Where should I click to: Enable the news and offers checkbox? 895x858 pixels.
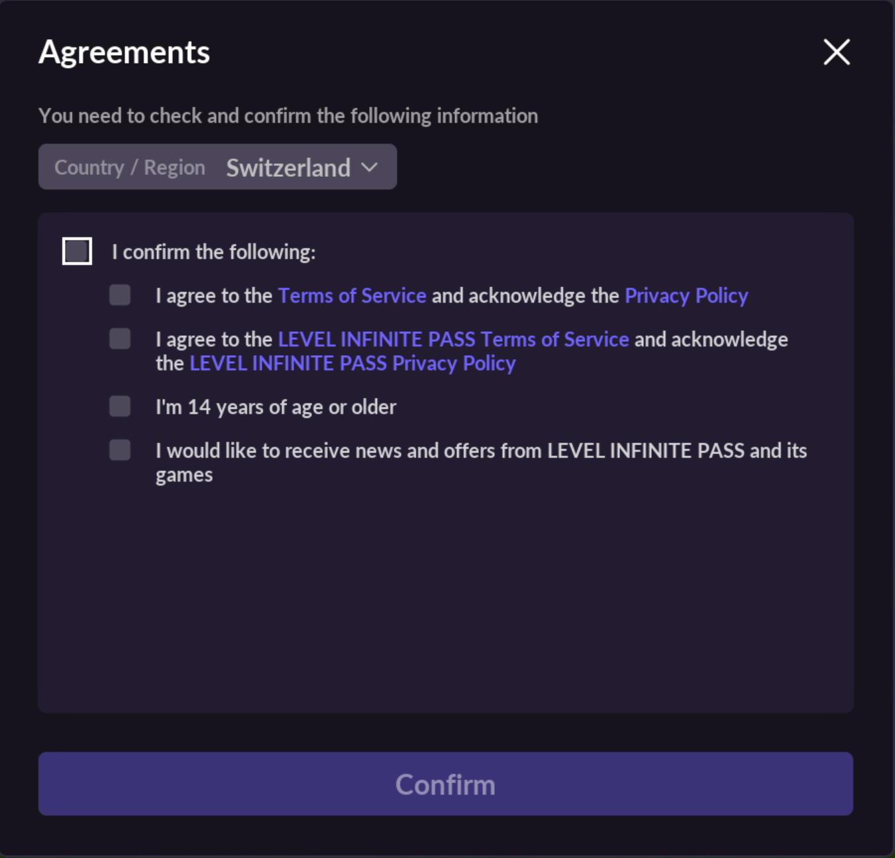click(120, 450)
